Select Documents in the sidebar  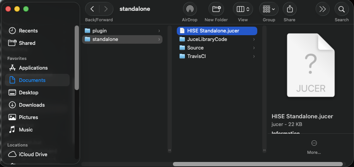tap(37, 80)
